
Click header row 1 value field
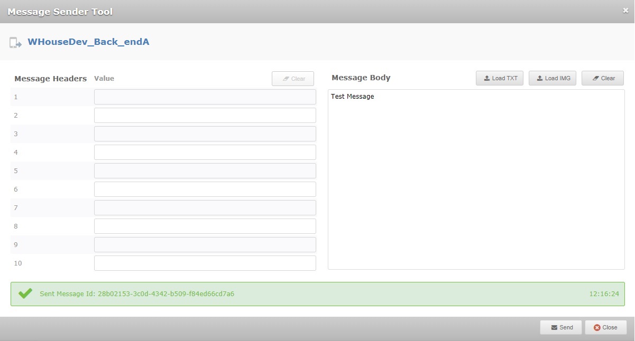pos(205,97)
